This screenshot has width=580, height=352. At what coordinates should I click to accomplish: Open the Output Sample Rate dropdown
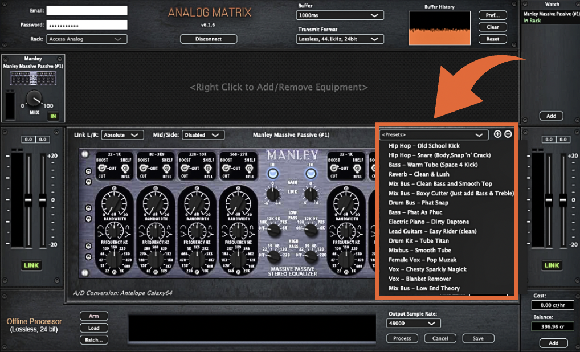click(x=413, y=323)
